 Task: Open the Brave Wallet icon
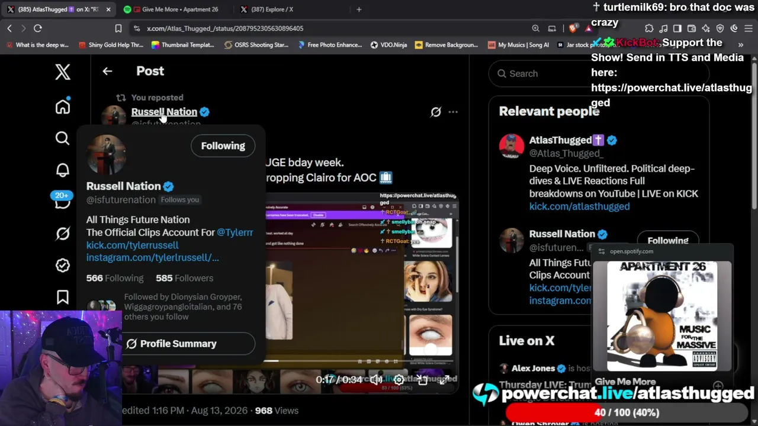pyautogui.click(x=692, y=28)
